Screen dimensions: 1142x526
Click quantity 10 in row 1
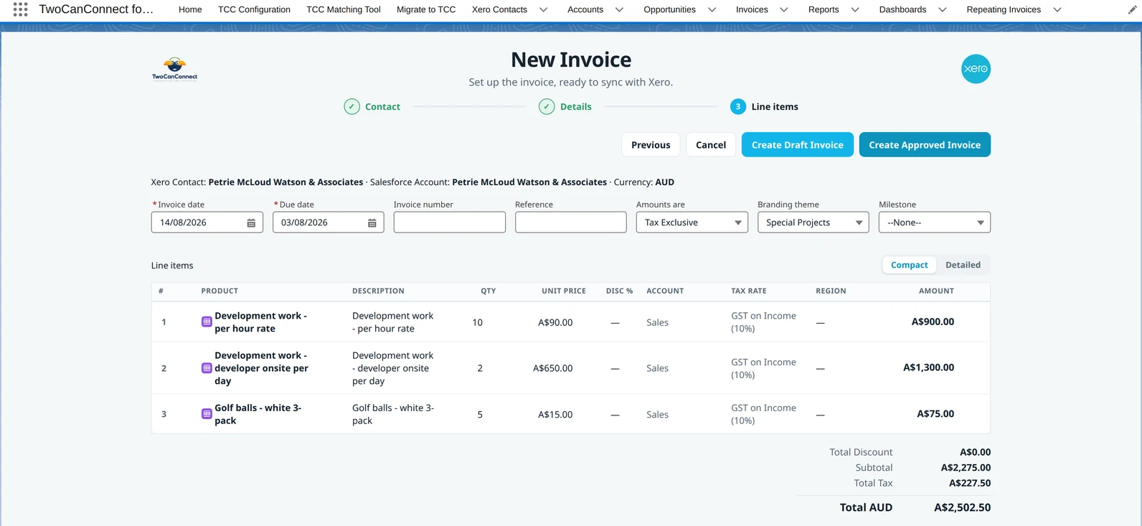[477, 323]
